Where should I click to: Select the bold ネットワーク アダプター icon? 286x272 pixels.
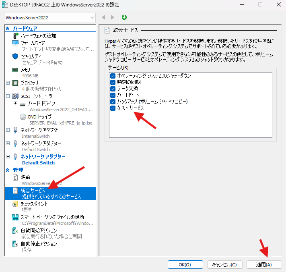(15, 157)
